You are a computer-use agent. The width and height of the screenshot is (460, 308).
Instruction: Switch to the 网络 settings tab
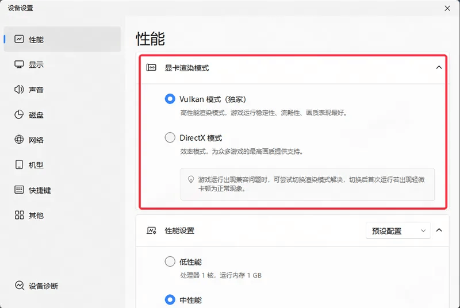36,140
